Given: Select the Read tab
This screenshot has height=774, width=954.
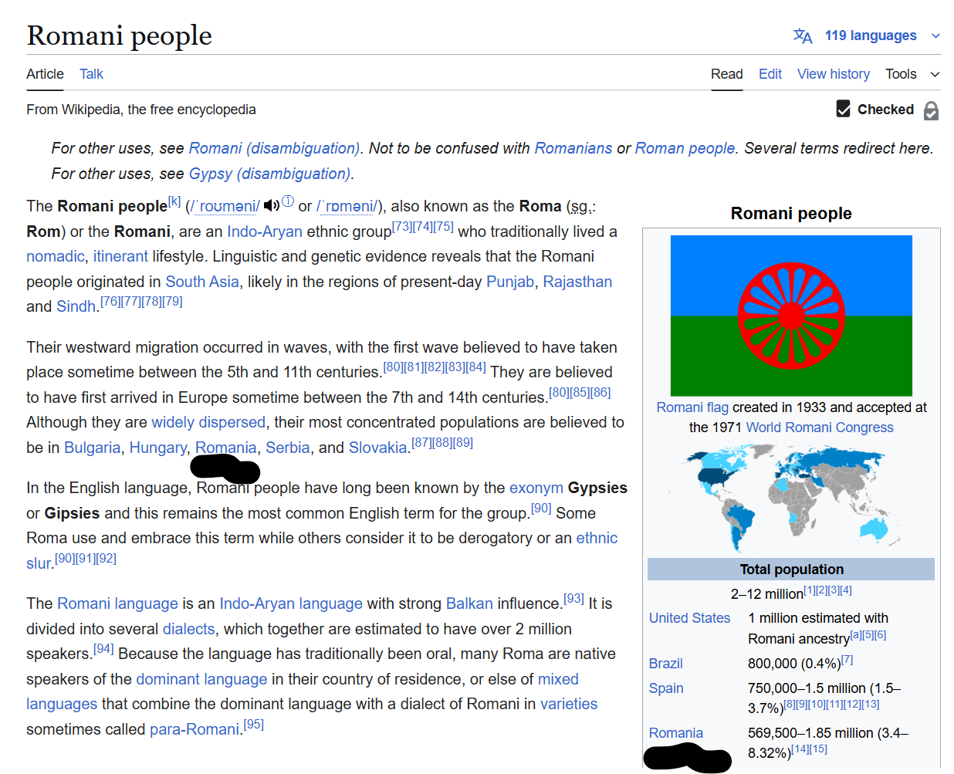Looking at the screenshot, I should click(x=726, y=74).
